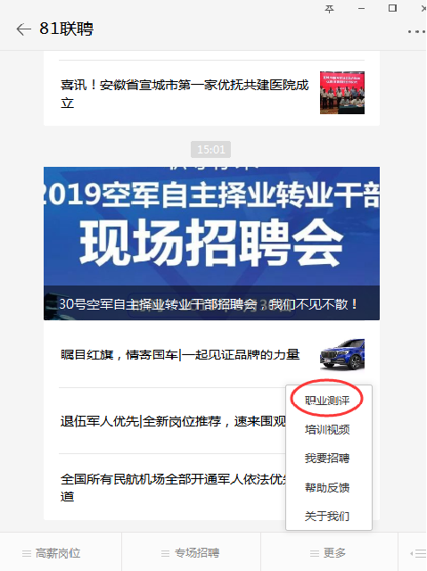The width and height of the screenshot is (427, 571).
Task: Choose 我要招聘 in the popup menu
Action: (x=327, y=458)
